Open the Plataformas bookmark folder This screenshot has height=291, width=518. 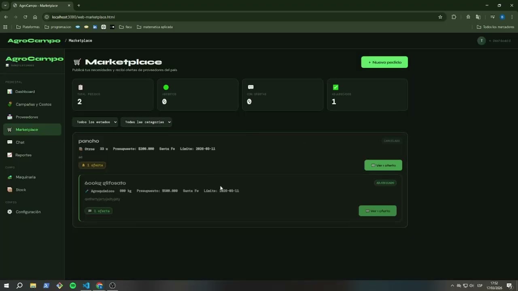(28, 27)
